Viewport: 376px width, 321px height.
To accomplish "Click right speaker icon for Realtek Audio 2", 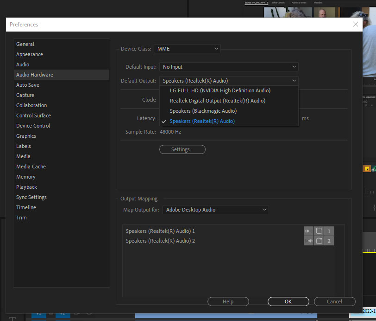I will click(308, 241).
